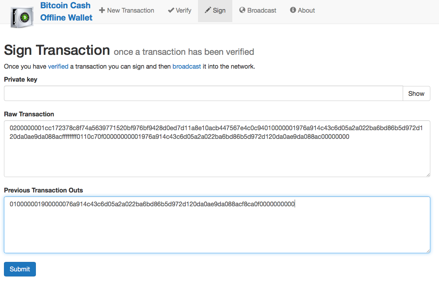Follow the 'verified' link in the description

pyautogui.click(x=58, y=66)
